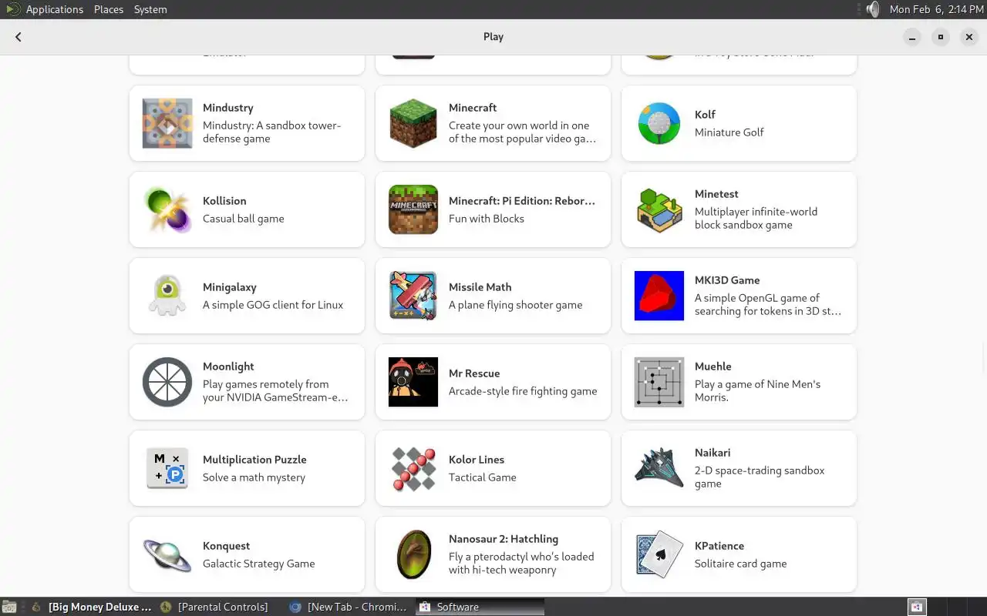The width and height of the screenshot is (987, 616).
Task: Open the Kolf Miniature Golf card
Action: pos(739,123)
